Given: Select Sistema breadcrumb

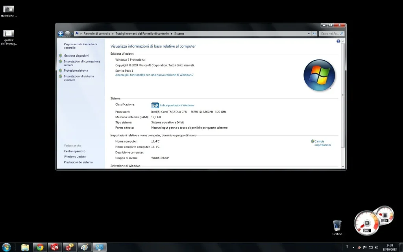Looking at the screenshot, I should tap(179, 34).
